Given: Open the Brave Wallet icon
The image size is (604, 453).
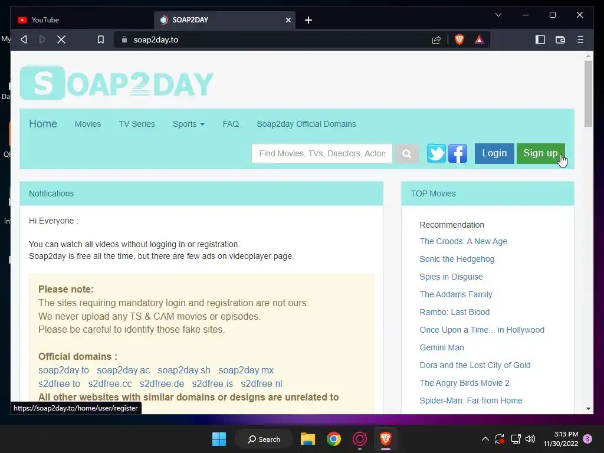Looking at the screenshot, I should [560, 40].
